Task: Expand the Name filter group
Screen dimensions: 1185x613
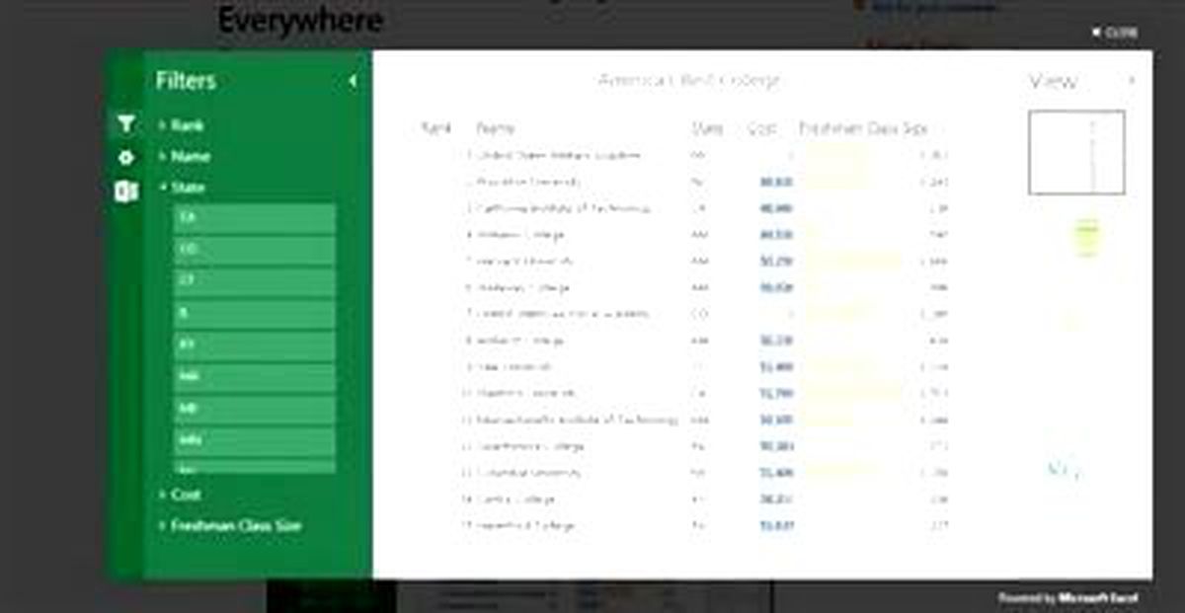Action: point(185,156)
